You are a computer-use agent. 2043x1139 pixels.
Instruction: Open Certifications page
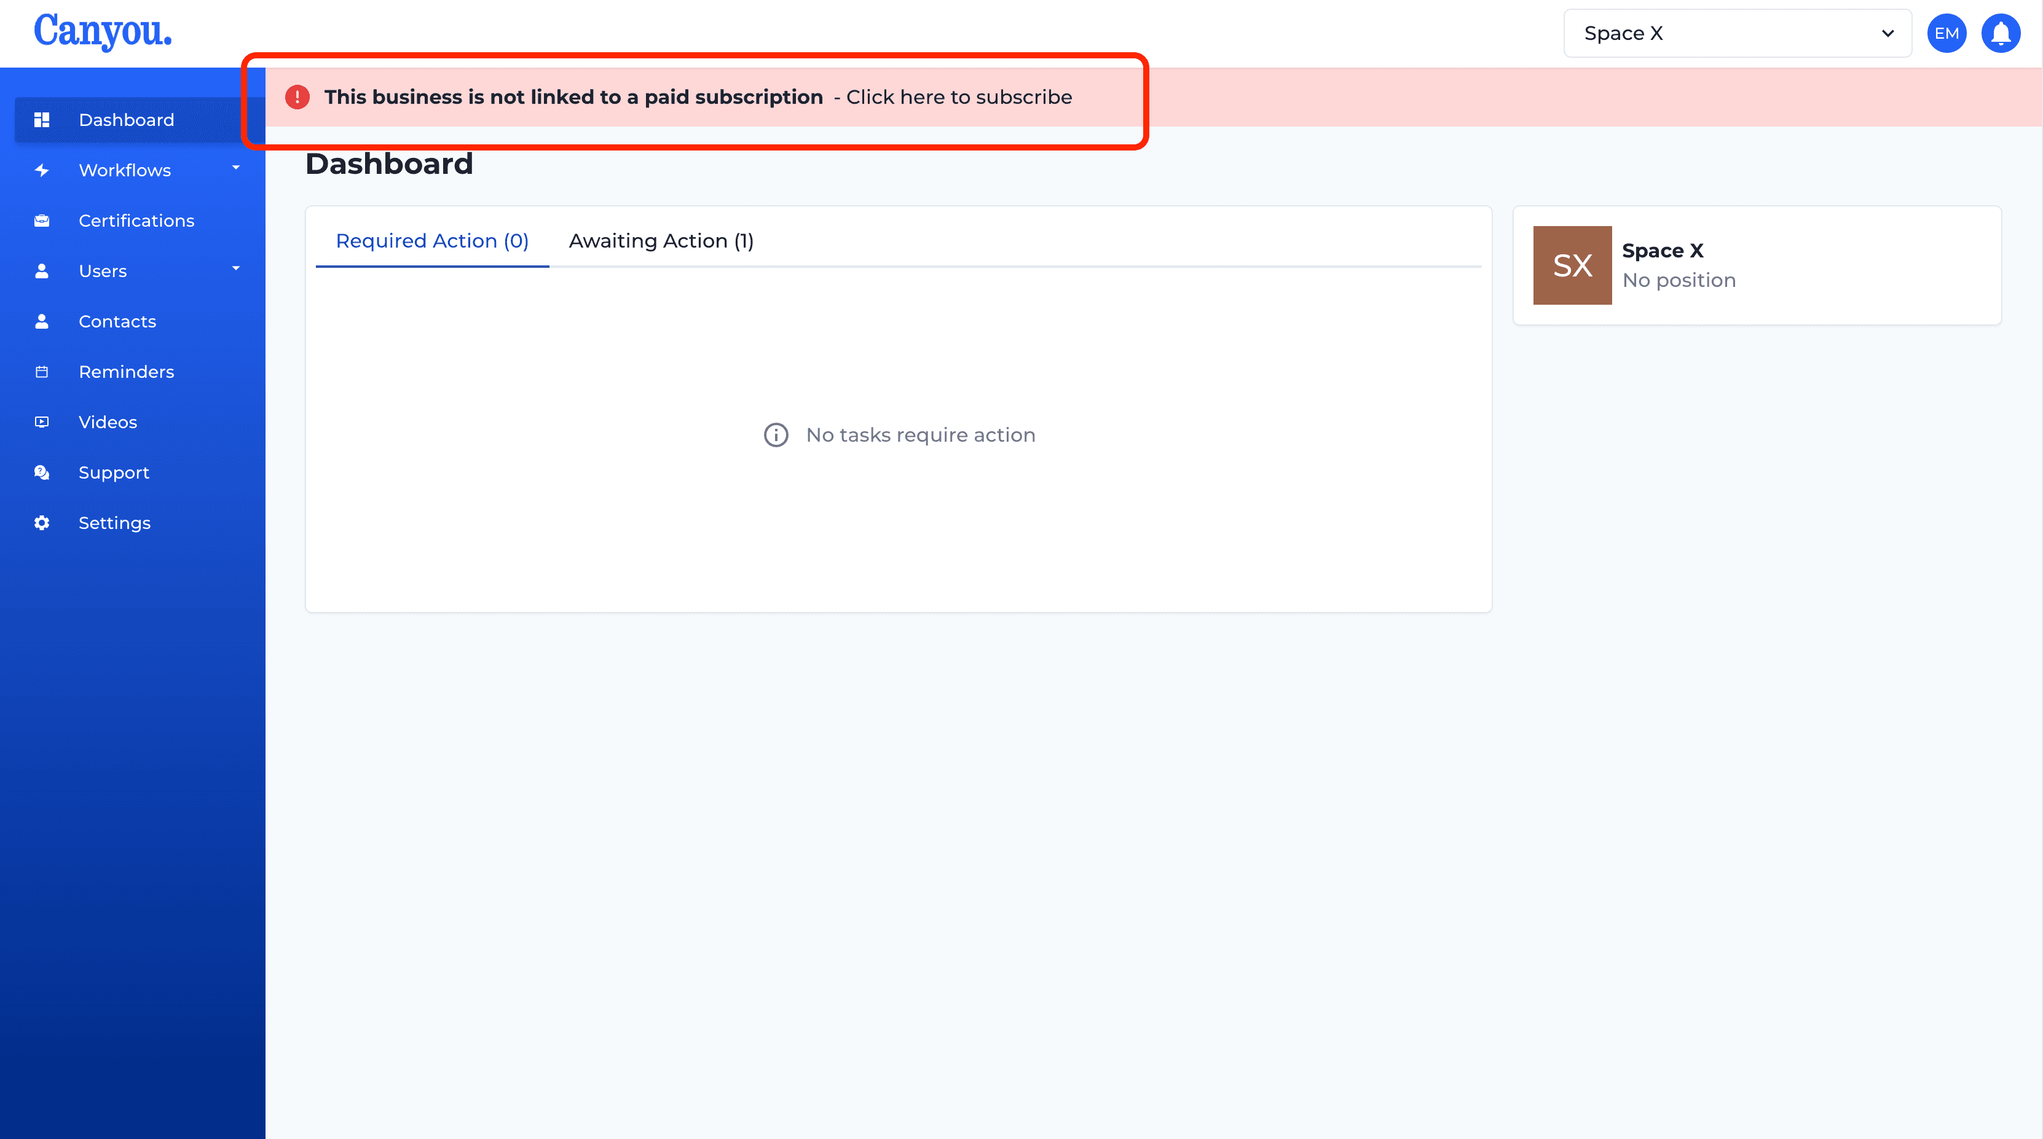pos(140,221)
